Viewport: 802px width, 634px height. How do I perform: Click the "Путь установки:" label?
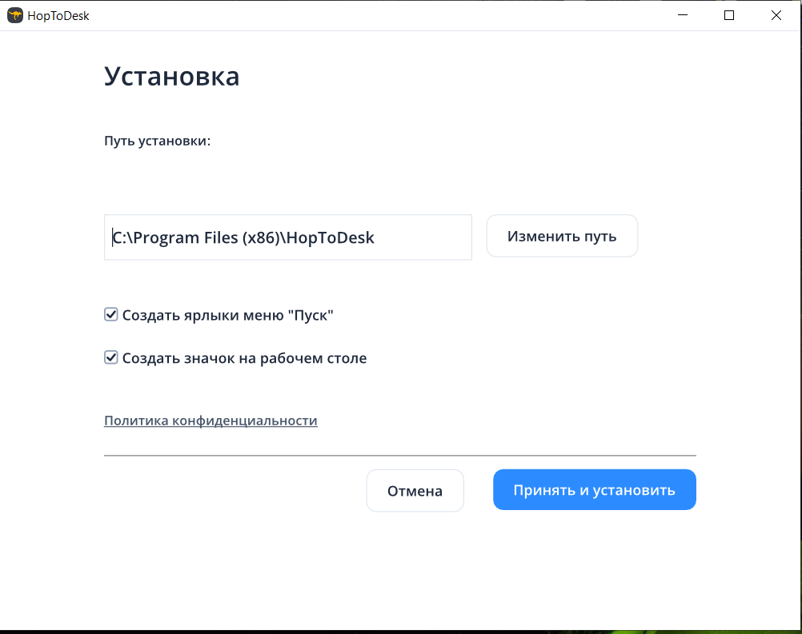[x=158, y=141]
